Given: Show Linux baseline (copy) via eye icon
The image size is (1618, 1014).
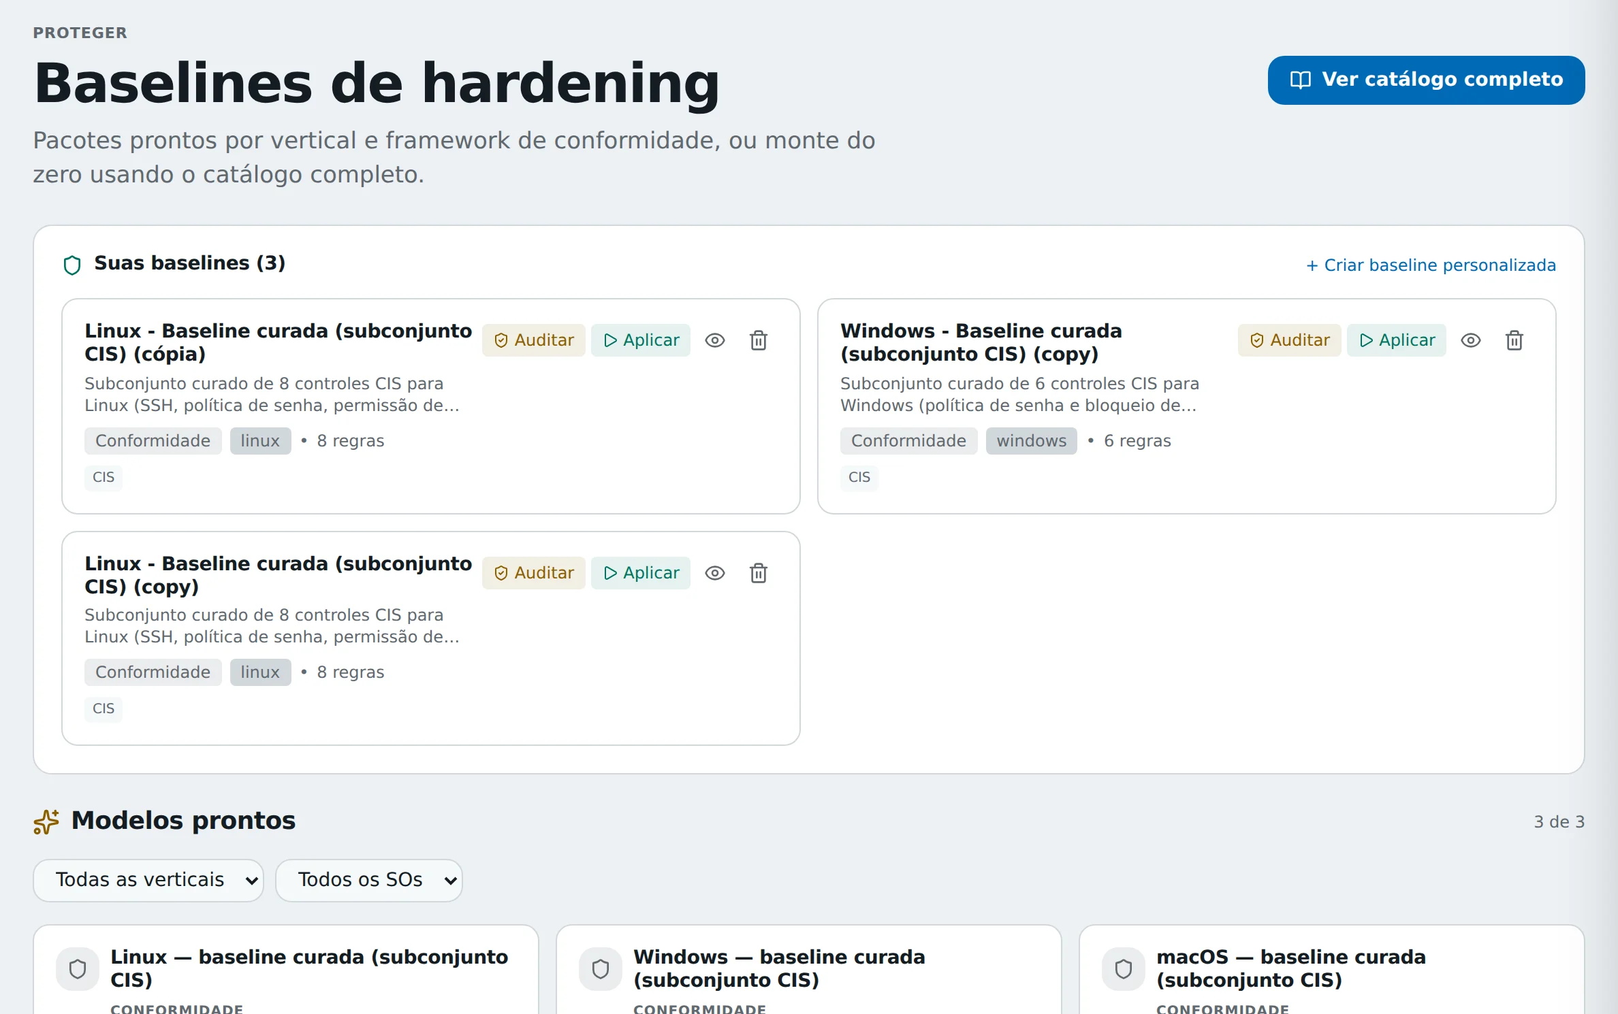Looking at the screenshot, I should [x=715, y=573].
